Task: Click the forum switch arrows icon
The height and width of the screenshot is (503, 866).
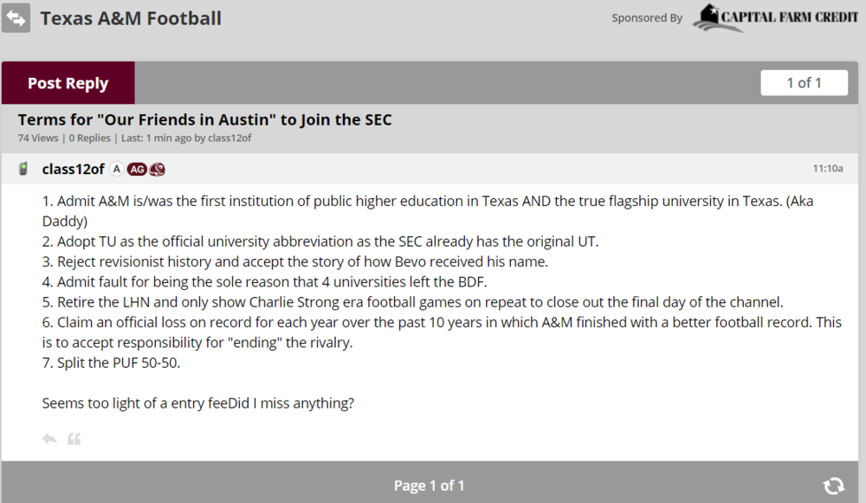Action: pos(16,18)
